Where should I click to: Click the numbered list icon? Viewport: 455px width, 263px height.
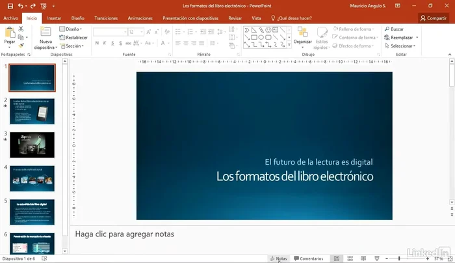[190, 32]
